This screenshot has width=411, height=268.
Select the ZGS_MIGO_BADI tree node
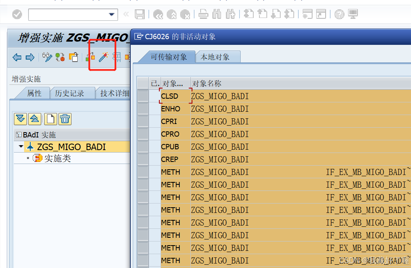[x=71, y=147]
